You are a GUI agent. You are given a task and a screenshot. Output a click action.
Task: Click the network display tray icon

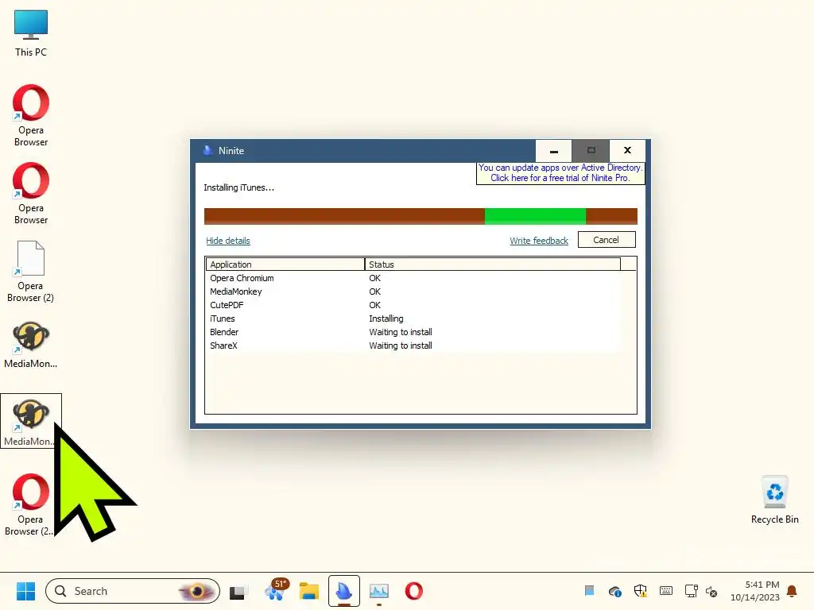[x=691, y=591]
